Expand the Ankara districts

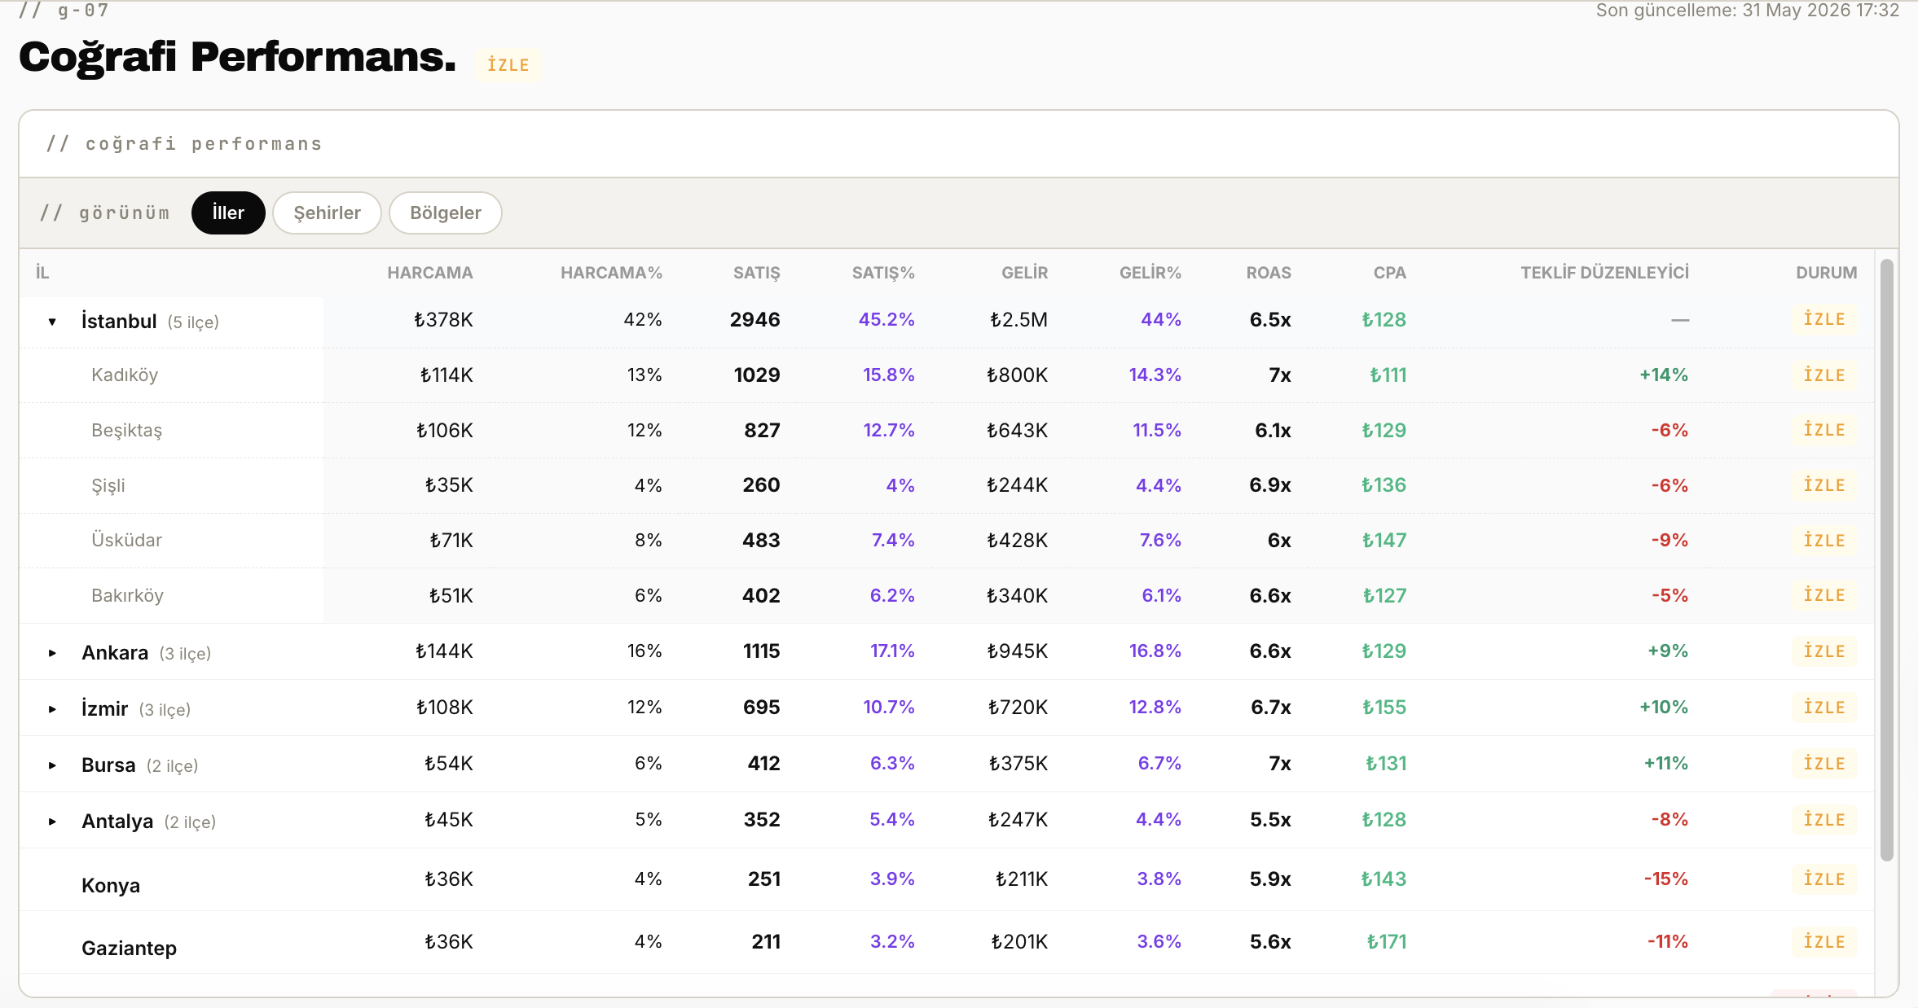(52, 653)
